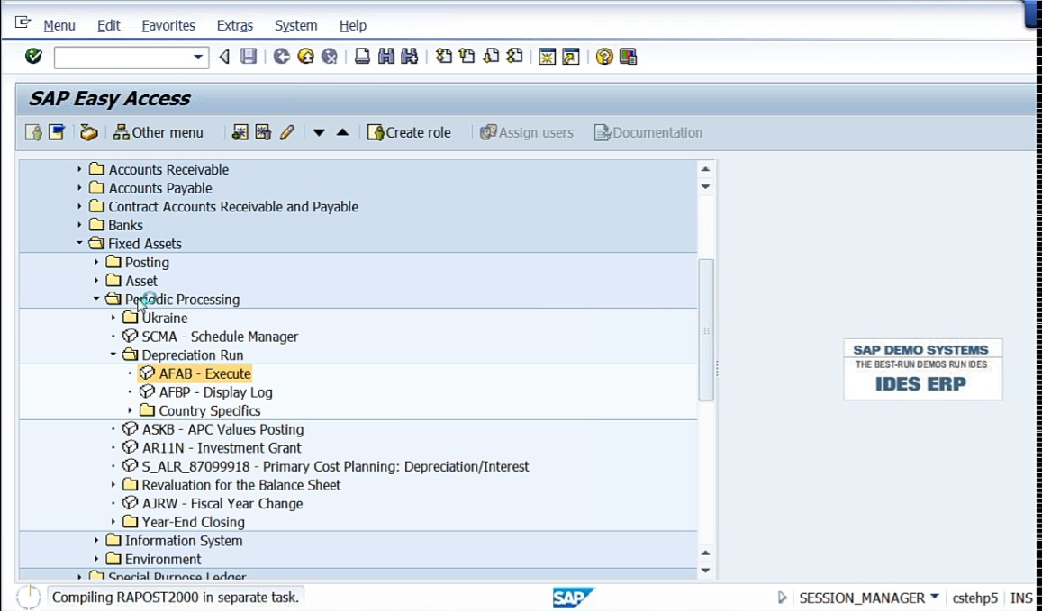Image resolution: width=1042 pixels, height=611 pixels.
Task: Switch to the SAP Menu icon
Action: click(57, 132)
